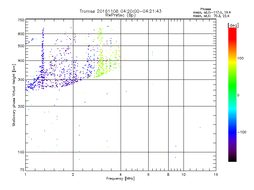This screenshot has width=254, height=190.
Task: Click the y-axis tick label '75'
Action: (x=22, y=170)
